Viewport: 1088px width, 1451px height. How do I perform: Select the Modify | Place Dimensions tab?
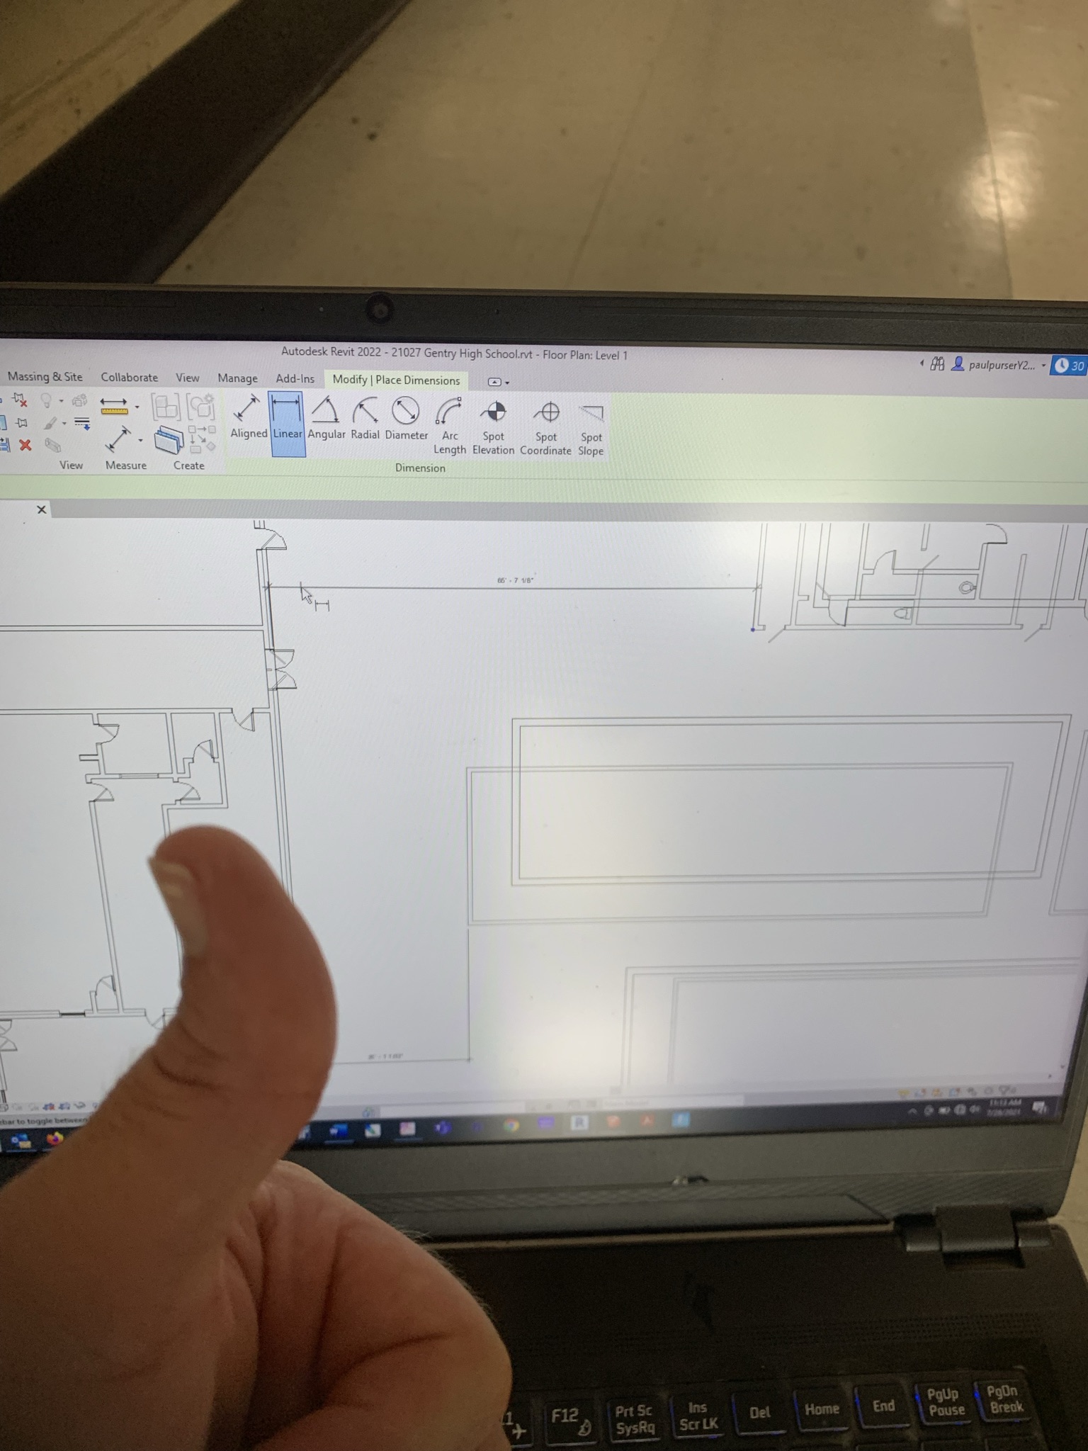tap(396, 380)
